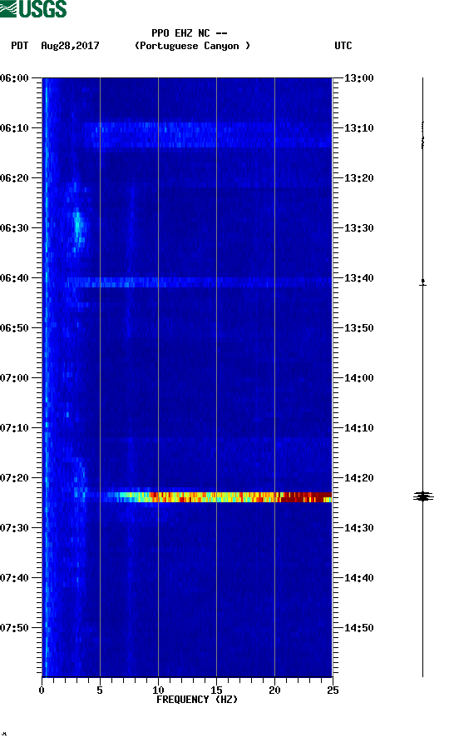Click the '07:00' PDT time label
This screenshot has width=459, height=743.
pyautogui.click(x=15, y=378)
